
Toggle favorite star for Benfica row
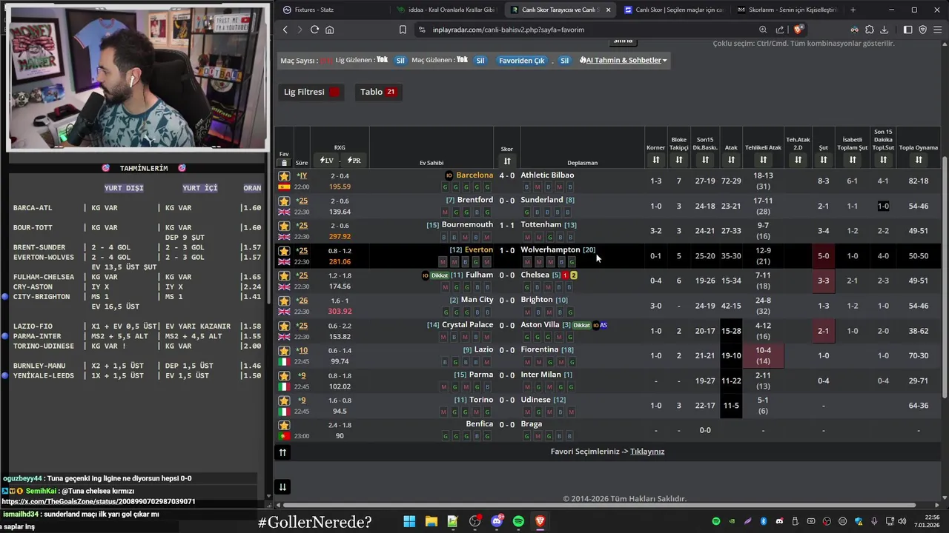(x=284, y=426)
